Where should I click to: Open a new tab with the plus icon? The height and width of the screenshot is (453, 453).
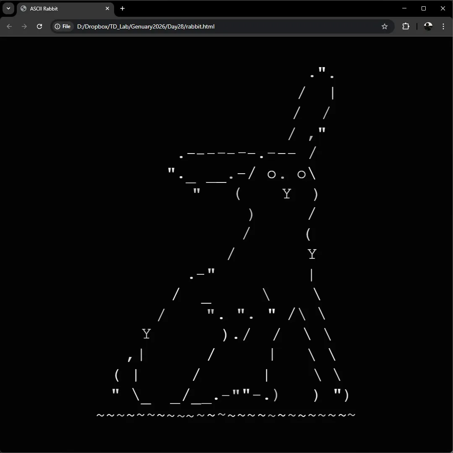coord(122,8)
